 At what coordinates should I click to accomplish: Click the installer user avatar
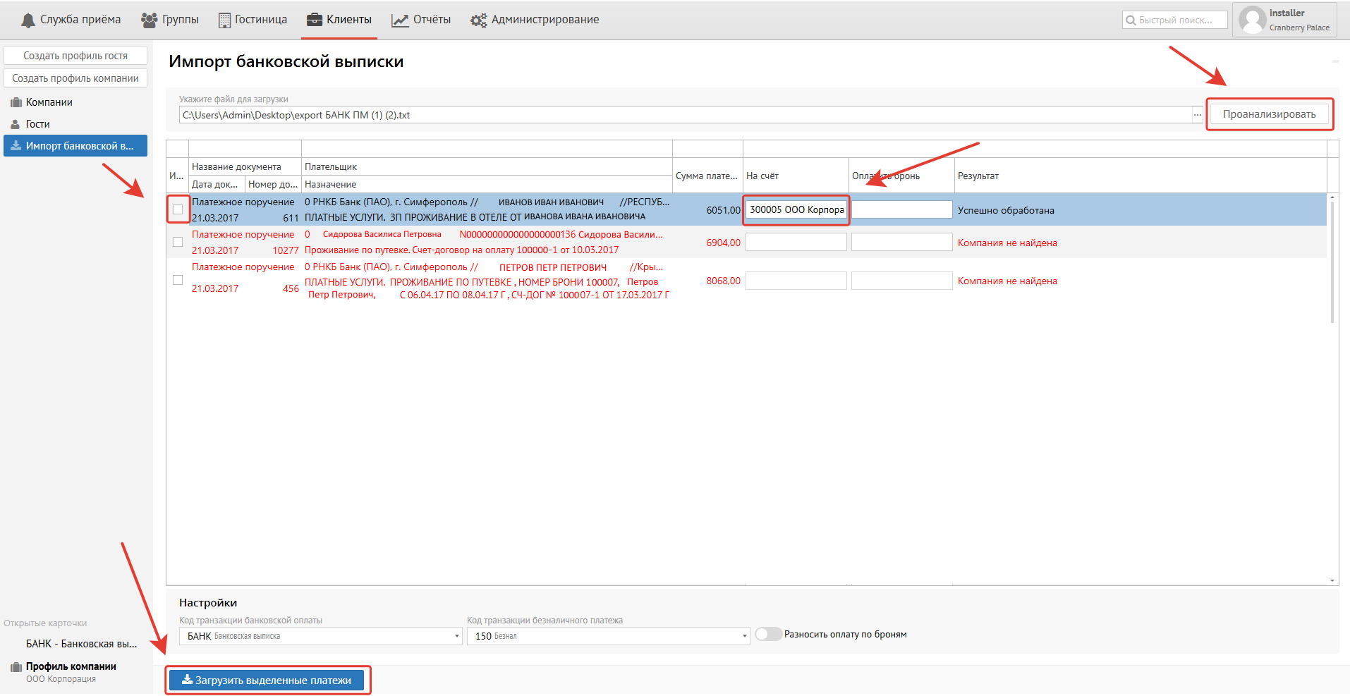point(1252,20)
